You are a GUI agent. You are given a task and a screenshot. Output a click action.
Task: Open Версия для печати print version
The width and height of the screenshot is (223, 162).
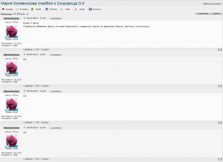[211, 3]
